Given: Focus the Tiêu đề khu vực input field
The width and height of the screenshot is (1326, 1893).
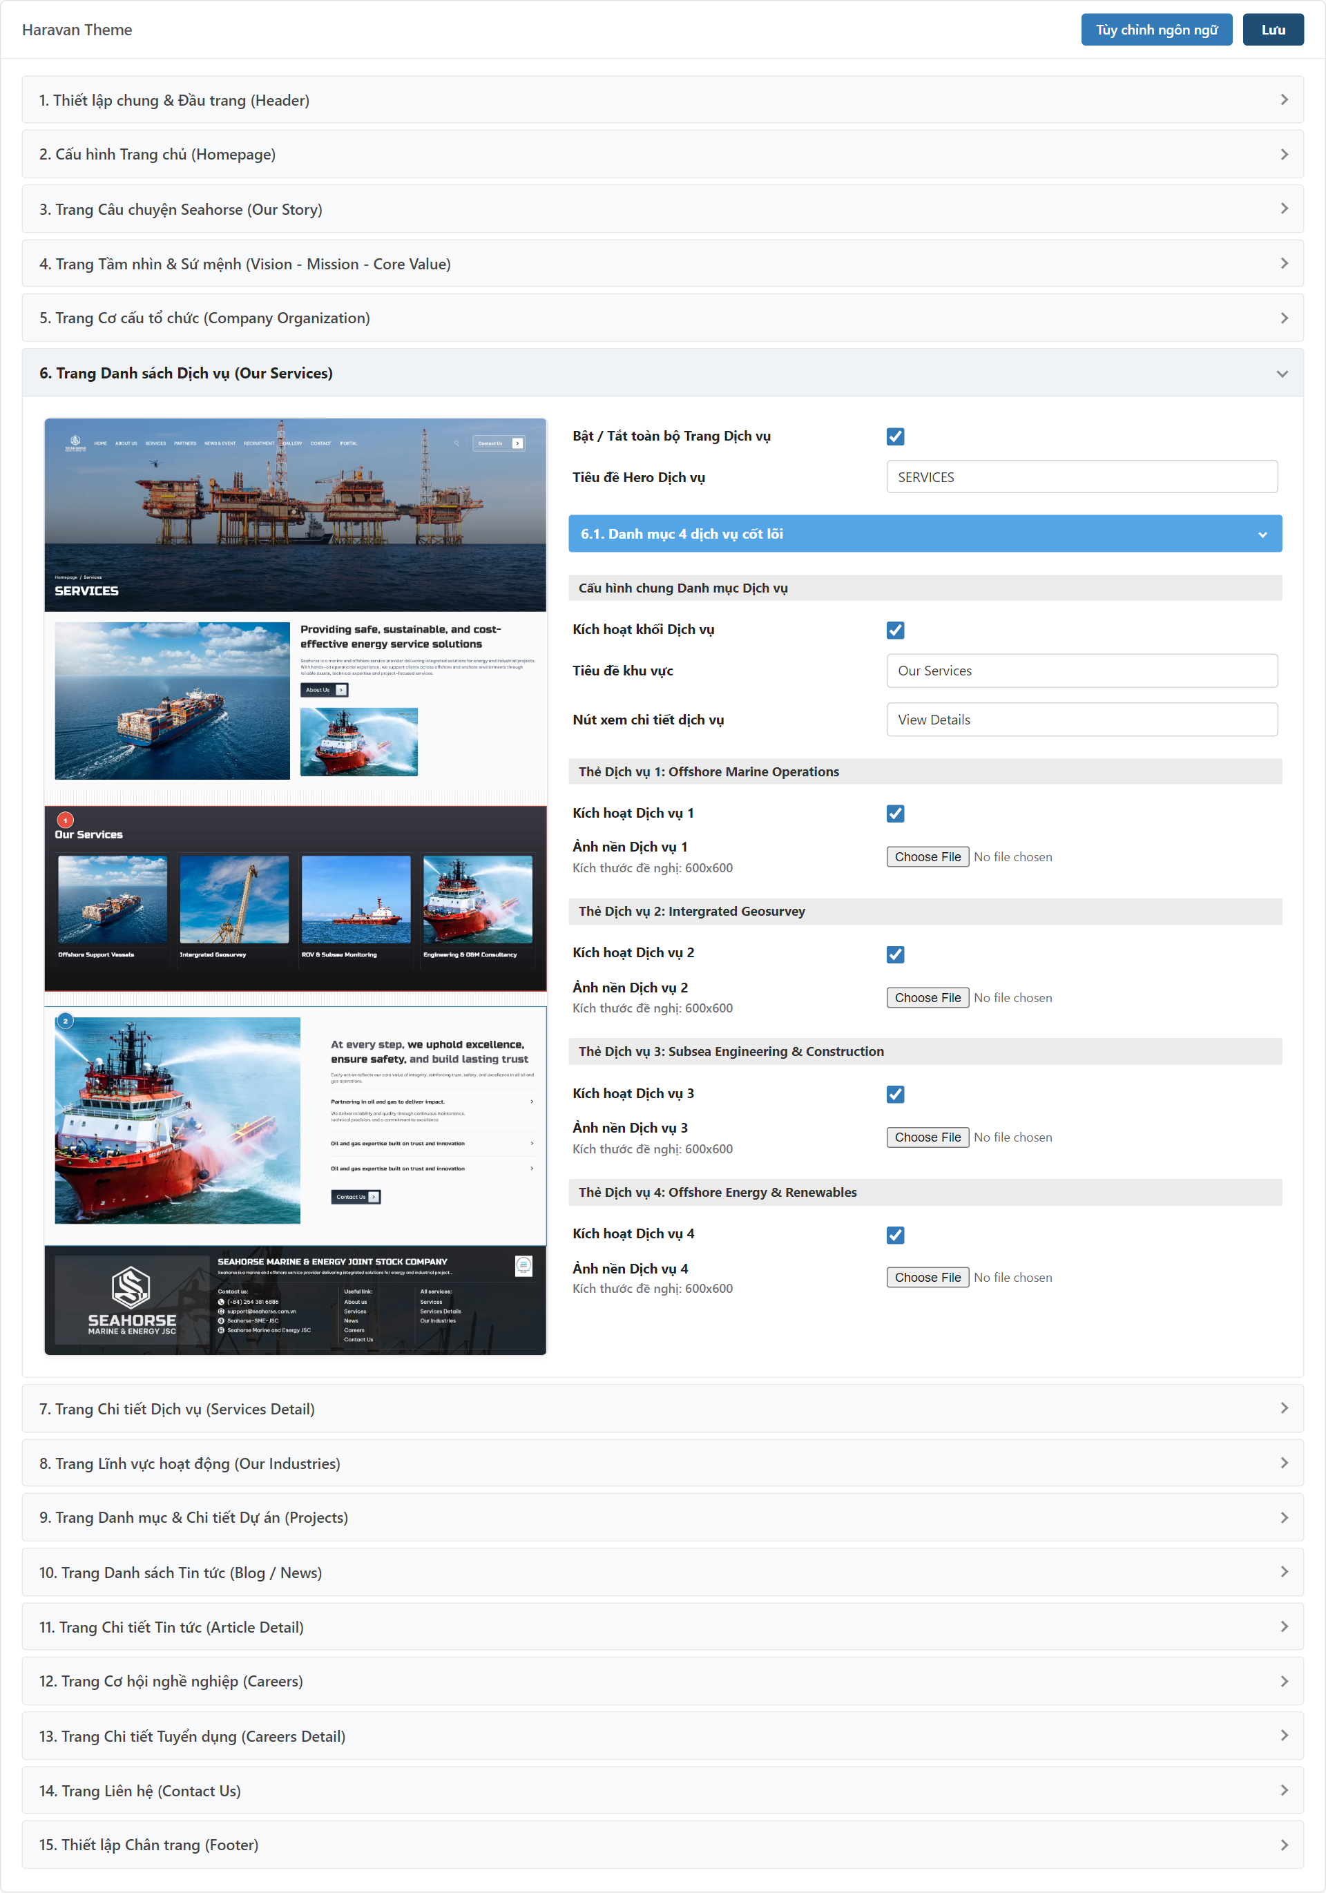Looking at the screenshot, I should pos(1082,671).
